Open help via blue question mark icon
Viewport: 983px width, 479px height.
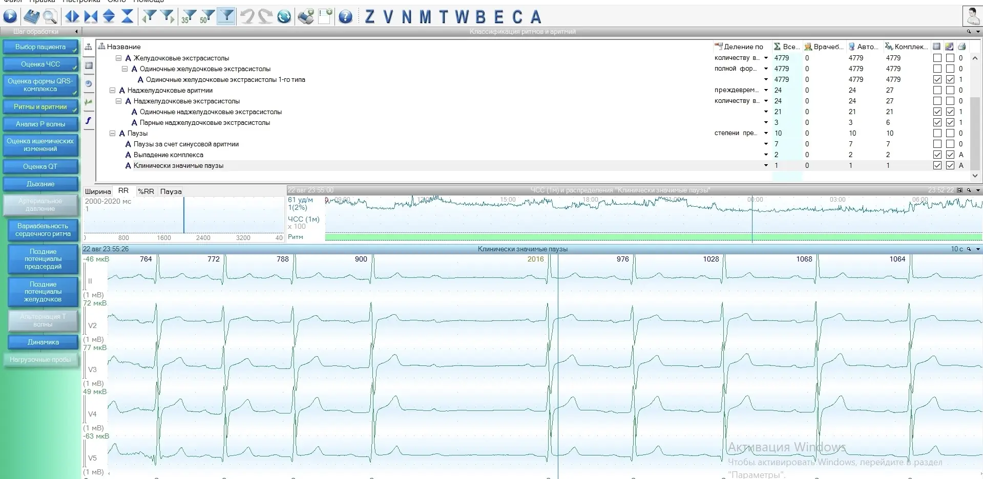(346, 17)
